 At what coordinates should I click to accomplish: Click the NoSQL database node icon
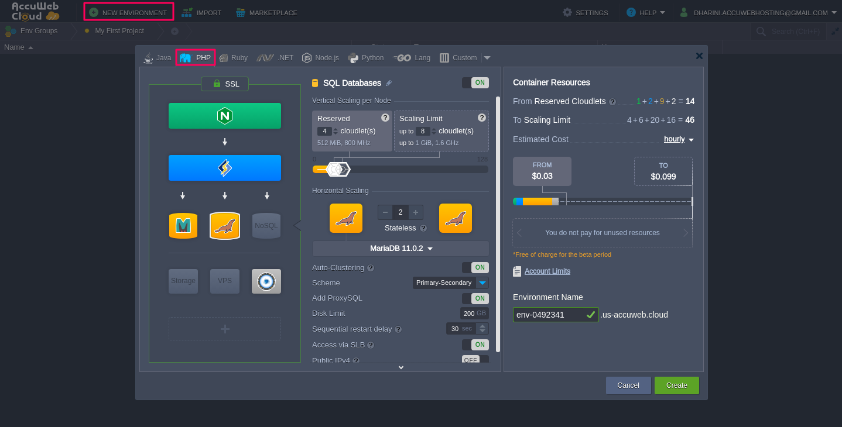tap(266, 226)
